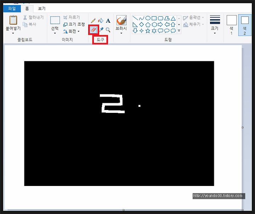Screen dimensions: 255x214
Task: Click the Select (선택) rectangle icon
Action: point(55,20)
